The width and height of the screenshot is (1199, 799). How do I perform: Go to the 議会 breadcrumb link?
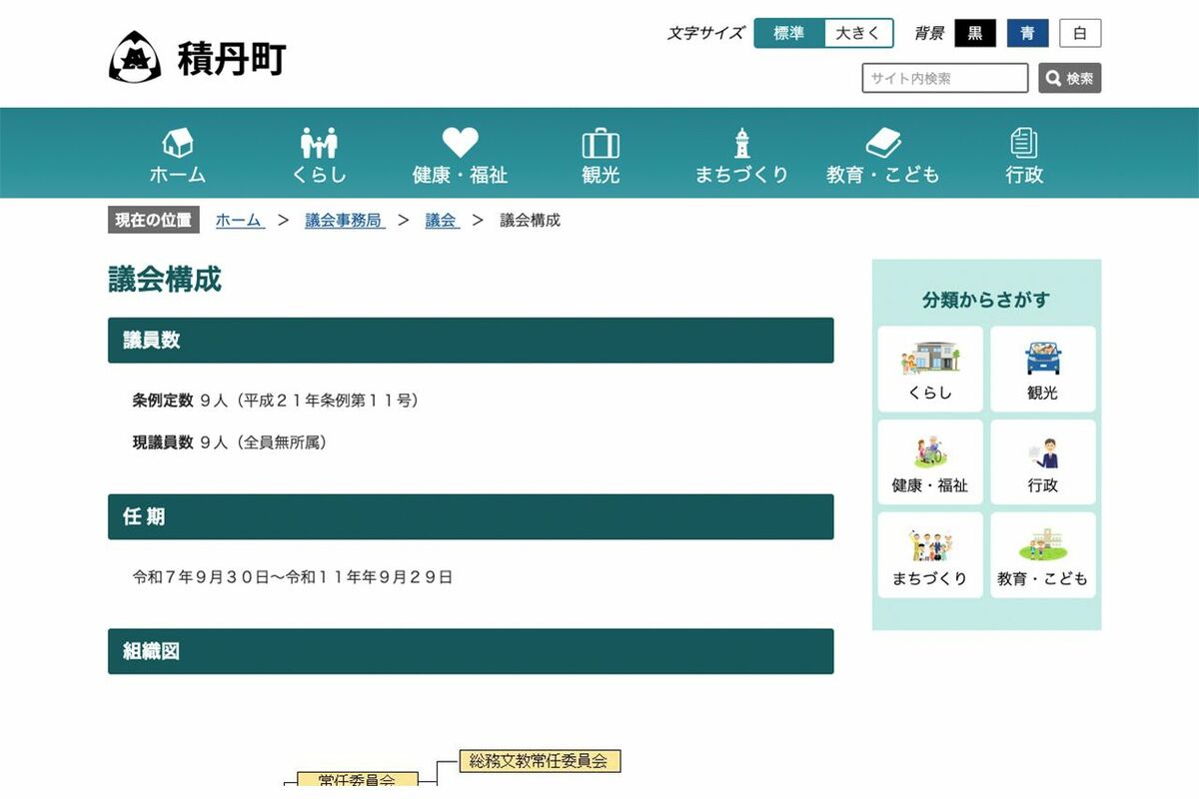point(442,221)
